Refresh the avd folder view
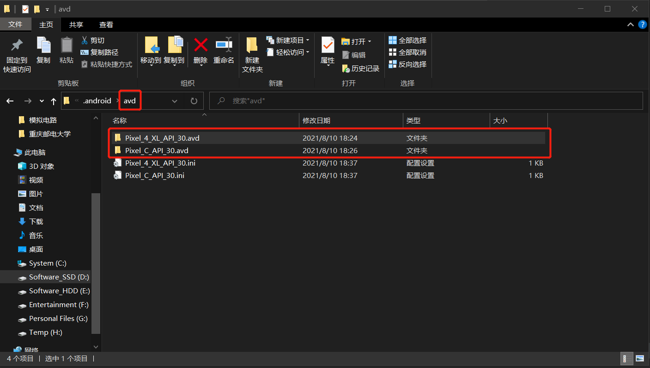The width and height of the screenshot is (650, 368). 194,101
